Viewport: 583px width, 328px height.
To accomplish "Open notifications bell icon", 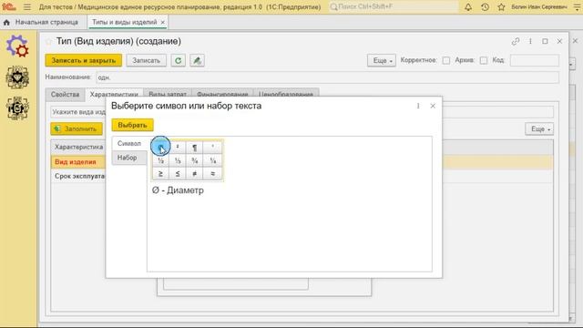I will click(x=468, y=6).
